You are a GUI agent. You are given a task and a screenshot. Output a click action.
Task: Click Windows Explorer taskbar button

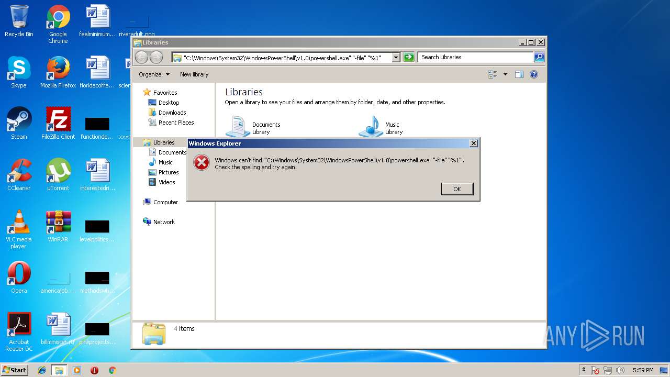[59, 370]
